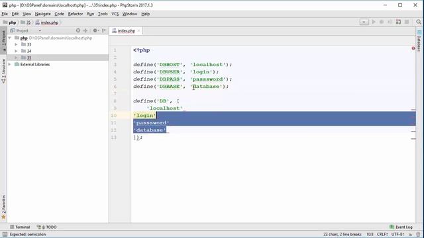Click the 'localhost' string on line 9
Screen dimensions: 424x238
(165, 108)
